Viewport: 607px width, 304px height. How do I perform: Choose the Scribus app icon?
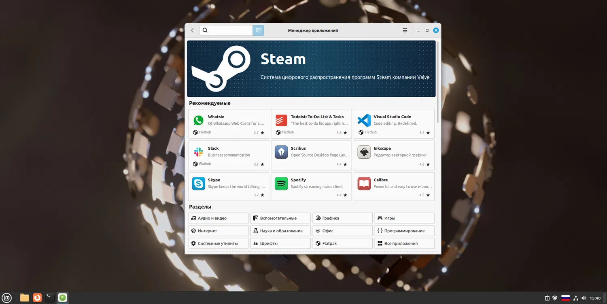coord(281,152)
